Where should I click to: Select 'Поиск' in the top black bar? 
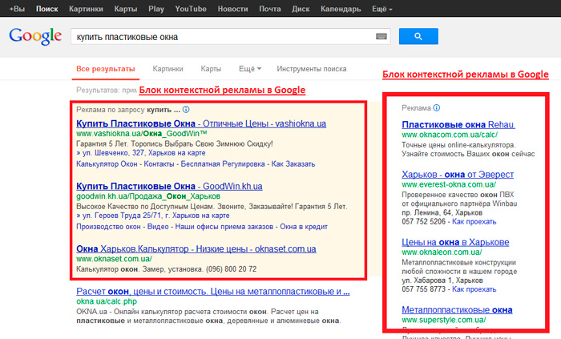click(46, 9)
